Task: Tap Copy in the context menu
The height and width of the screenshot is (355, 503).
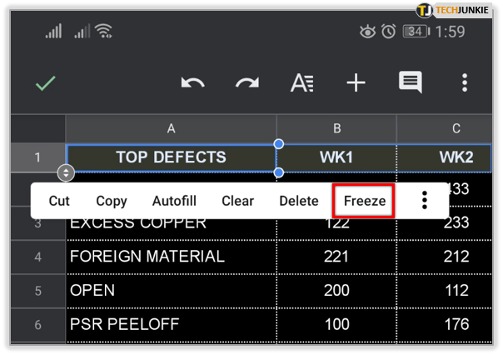Action: [x=112, y=201]
